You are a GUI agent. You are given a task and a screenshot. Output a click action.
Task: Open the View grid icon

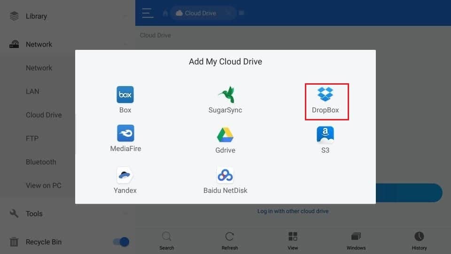point(293,237)
